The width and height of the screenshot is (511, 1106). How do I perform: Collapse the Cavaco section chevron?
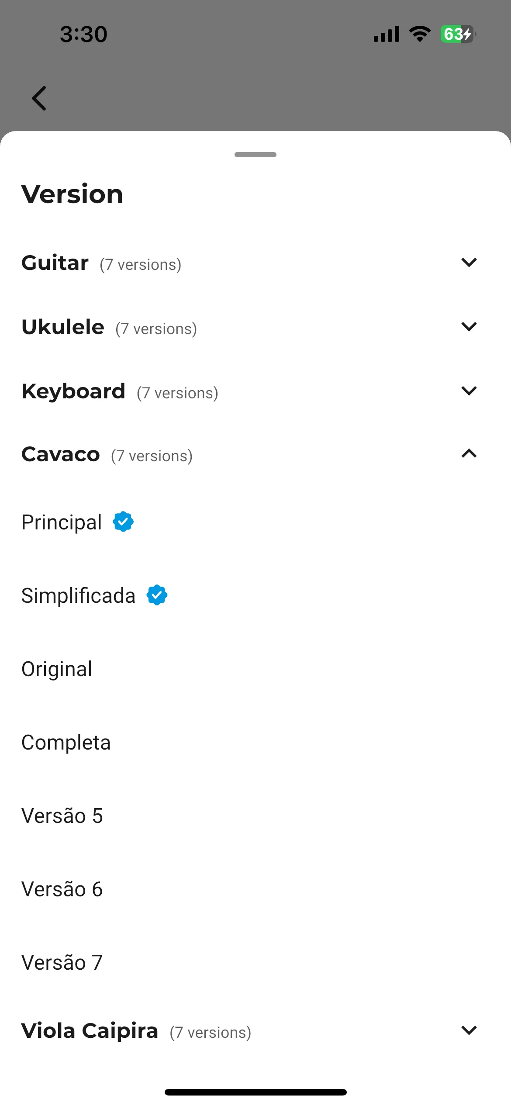click(x=469, y=453)
